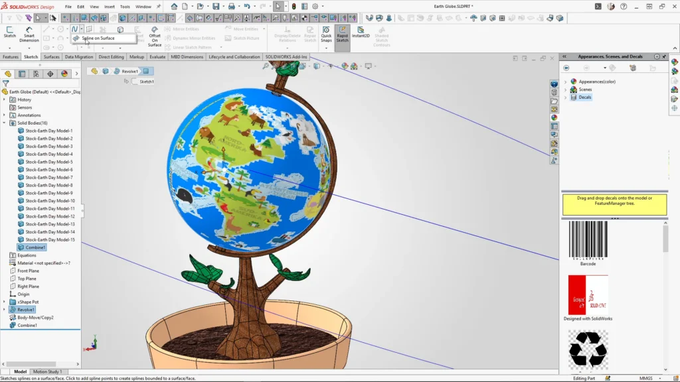Select Stock-Earth Day Model-7 body
Image resolution: width=680 pixels, height=382 pixels.
(45, 178)
